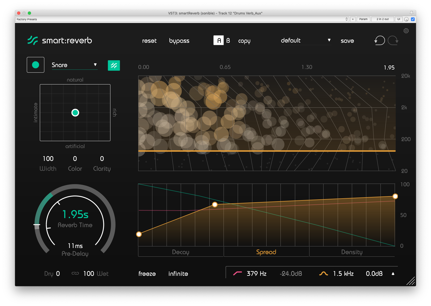This screenshot has width=431, height=306.
Task: Open the Factory Presets dropdown
Action: click(x=182, y=19)
